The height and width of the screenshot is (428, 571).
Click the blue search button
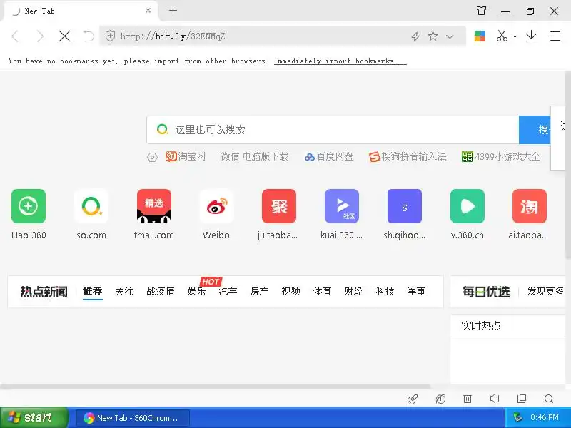point(535,130)
